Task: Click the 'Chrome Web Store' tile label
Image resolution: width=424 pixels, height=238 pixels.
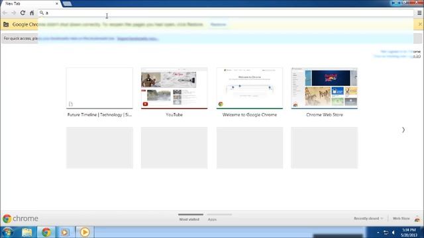Action: coord(325,114)
